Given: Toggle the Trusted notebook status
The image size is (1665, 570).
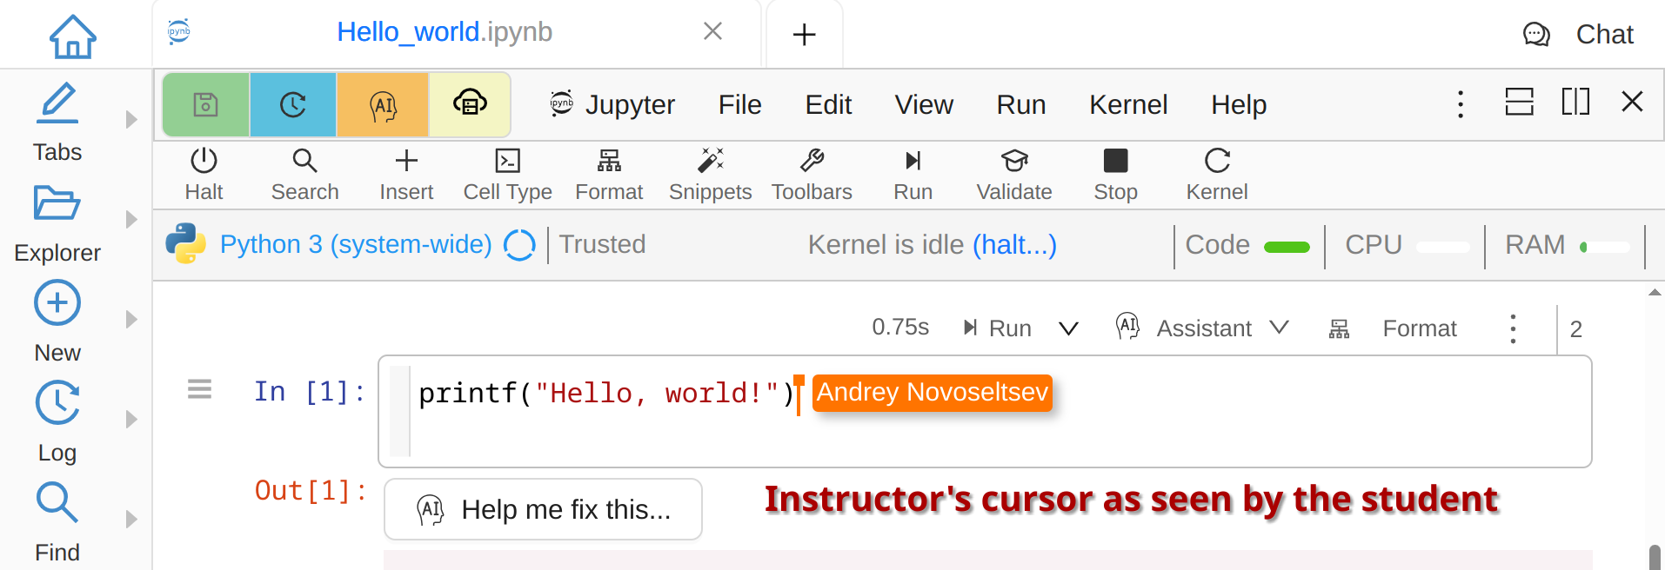Looking at the screenshot, I should pos(602,245).
